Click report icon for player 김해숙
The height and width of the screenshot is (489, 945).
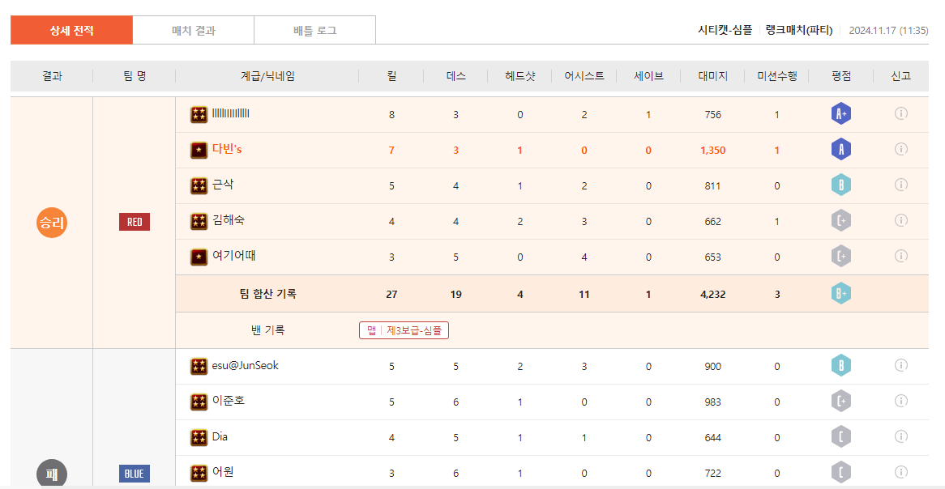point(900,220)
